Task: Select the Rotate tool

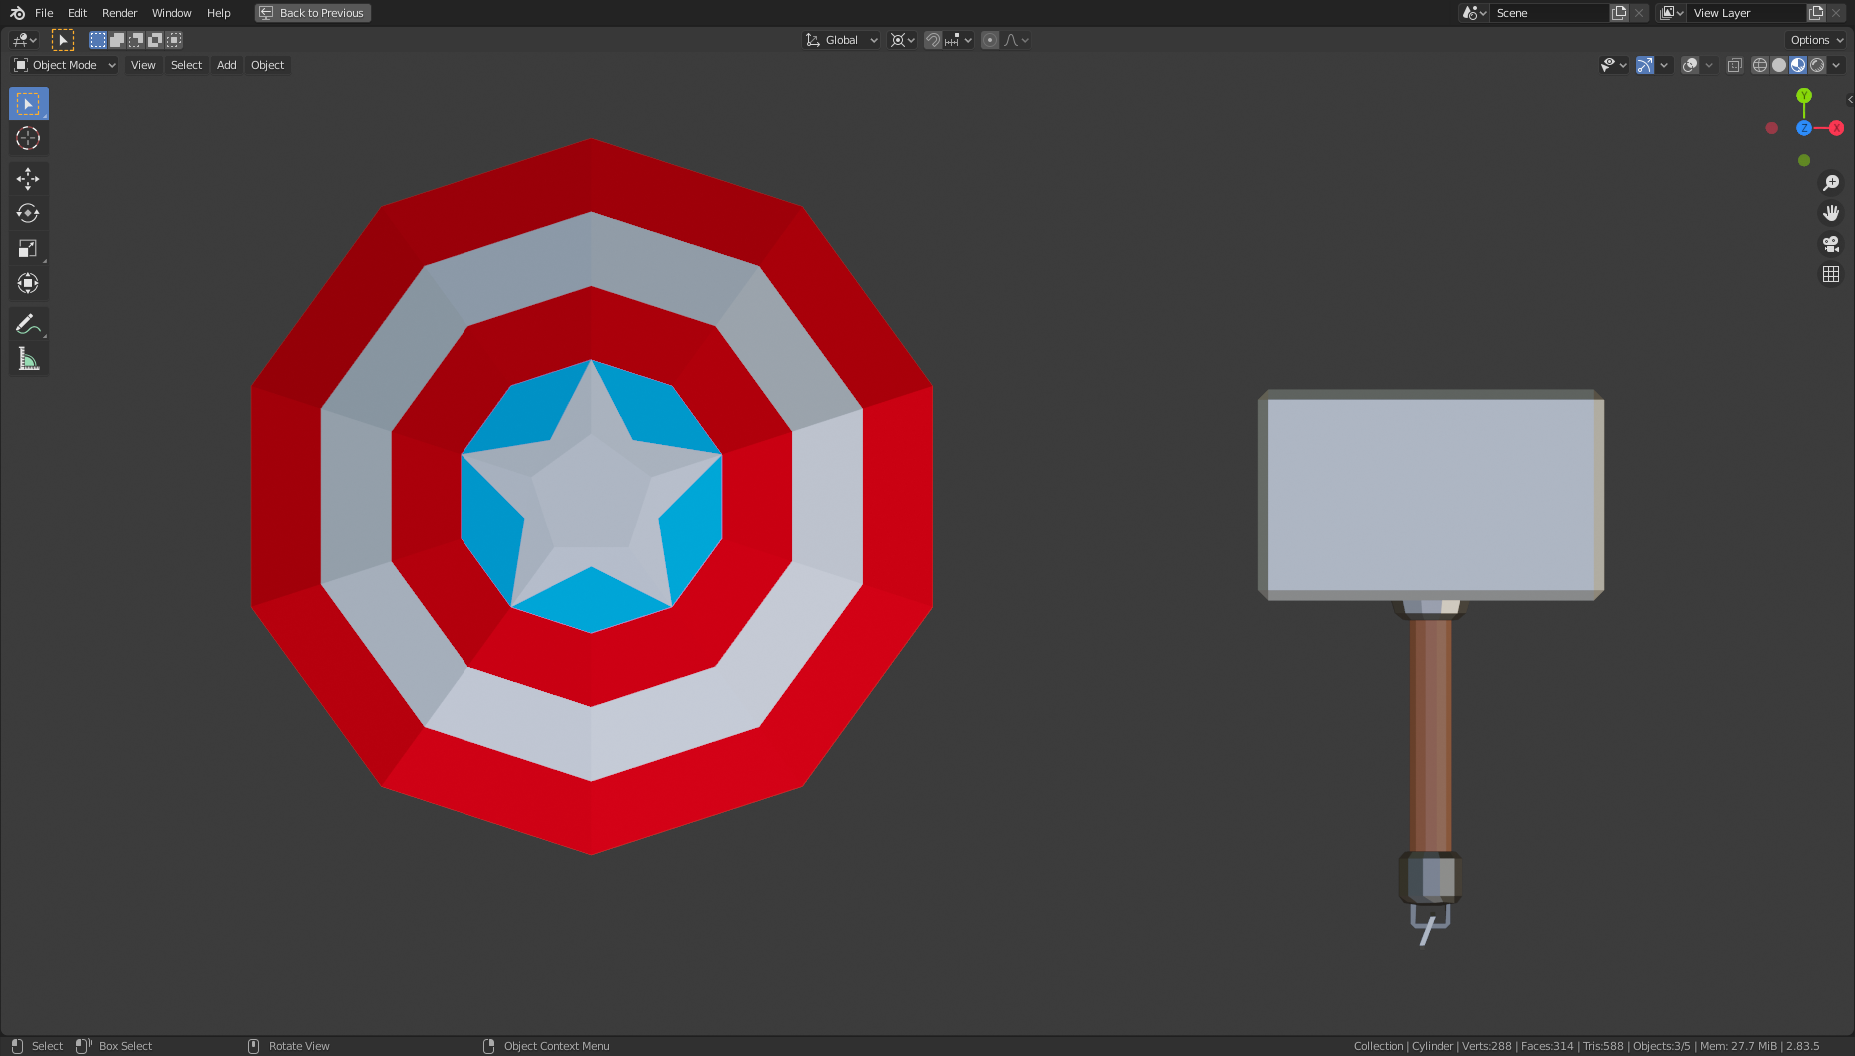Action: (28, 213)
